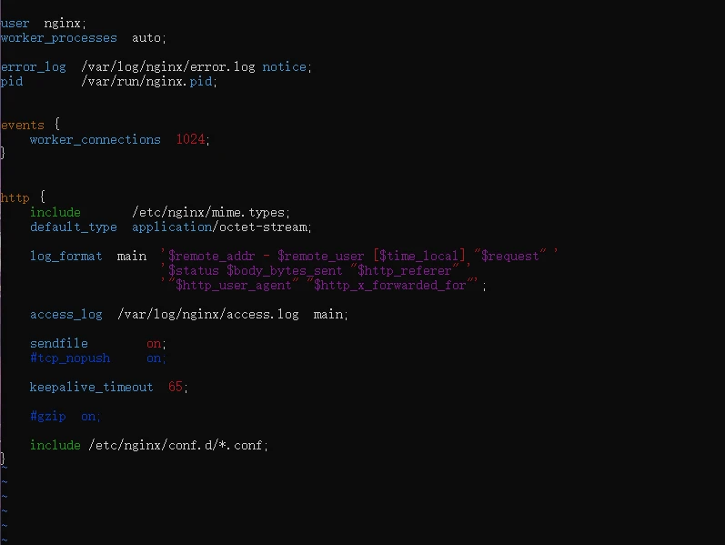Click the '$http_x_forwarded_for' variable
725x545 pixels.
pyautogui.click(x=389, y=286)
